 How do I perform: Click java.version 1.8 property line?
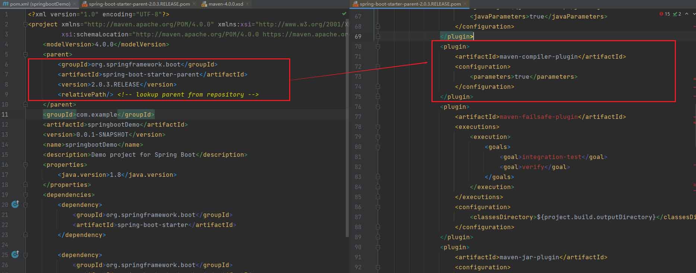click(117, 175)
